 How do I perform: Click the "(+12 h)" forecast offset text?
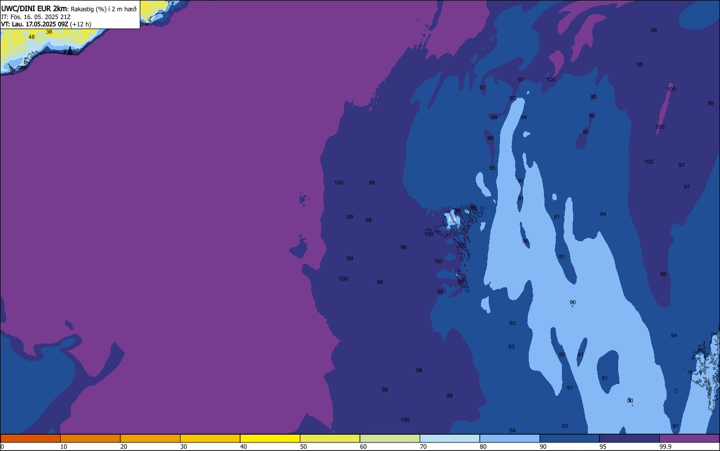pos(80,24)
